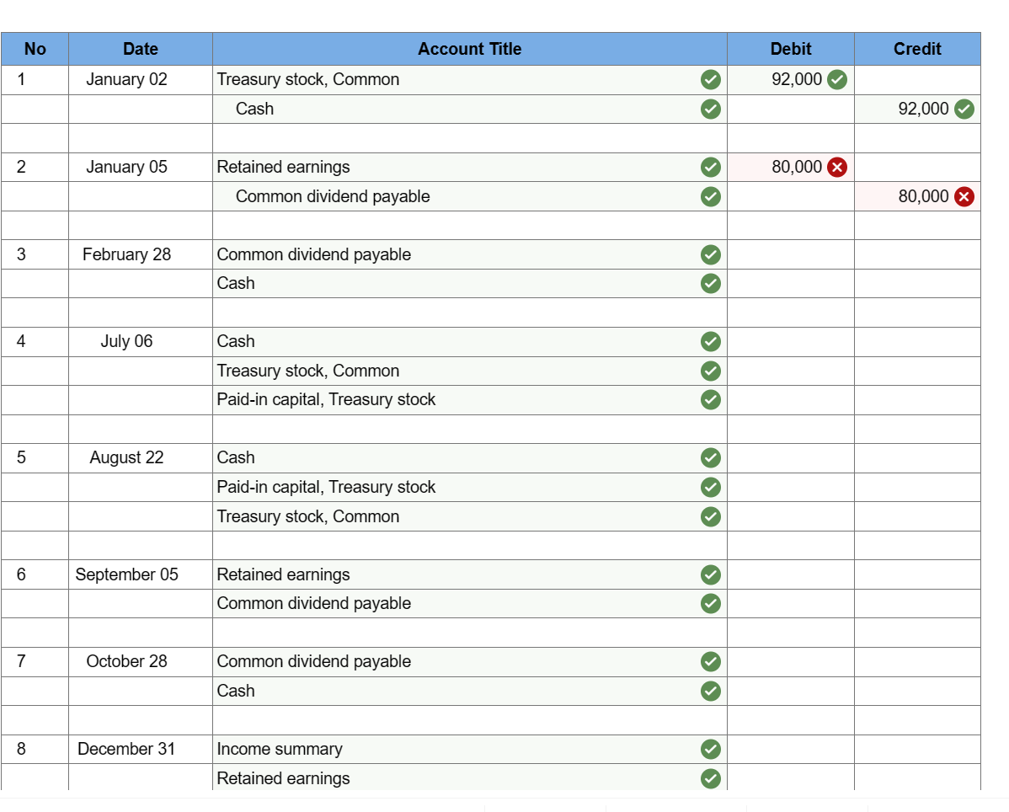Screen dimensions: 1009x812
Task: Click checkmark beside January 05 Retained earnings
Action: pos(710,168)
